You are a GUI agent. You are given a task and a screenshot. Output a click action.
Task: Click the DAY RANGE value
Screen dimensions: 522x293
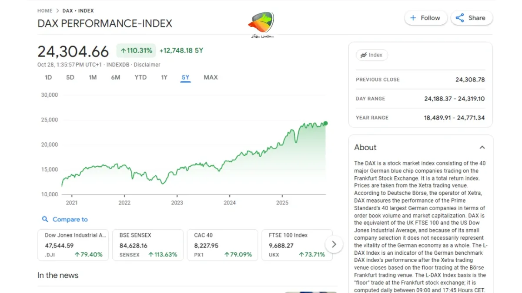coord(455,99)
